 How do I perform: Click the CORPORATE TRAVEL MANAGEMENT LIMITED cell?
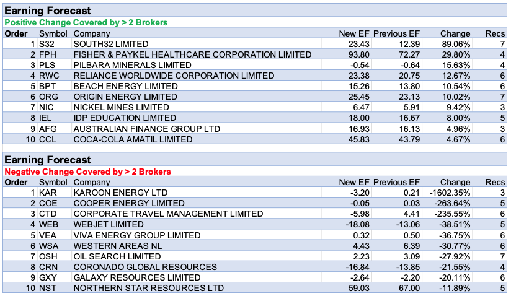coord(168,214)
